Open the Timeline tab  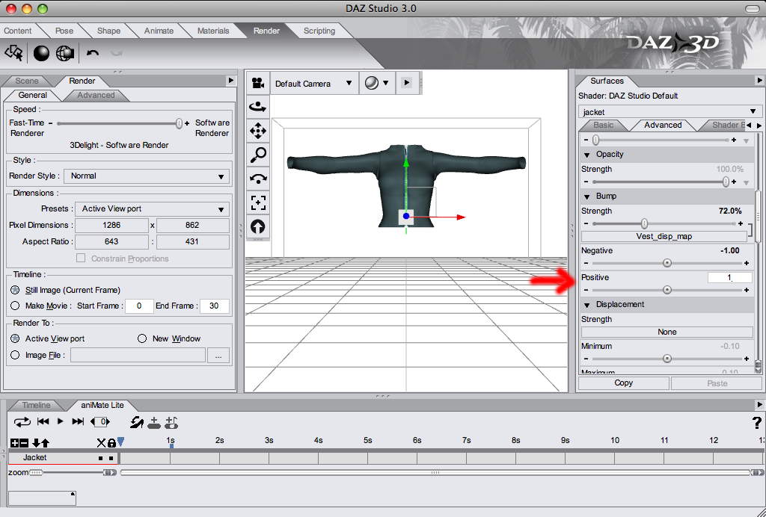(x=36, y=406)
